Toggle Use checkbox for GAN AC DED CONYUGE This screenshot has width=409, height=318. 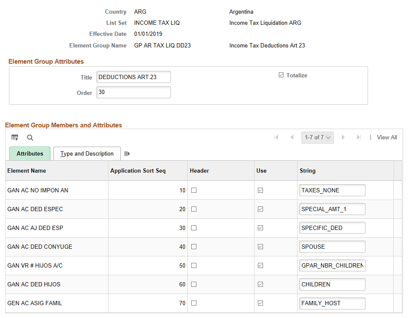point(260,247)
